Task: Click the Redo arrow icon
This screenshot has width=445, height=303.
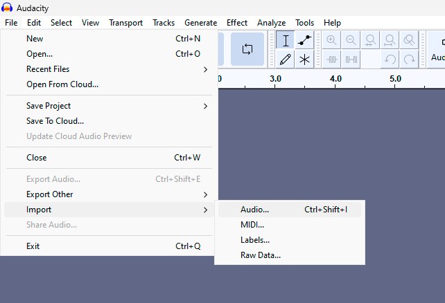Action: (409, 59)
